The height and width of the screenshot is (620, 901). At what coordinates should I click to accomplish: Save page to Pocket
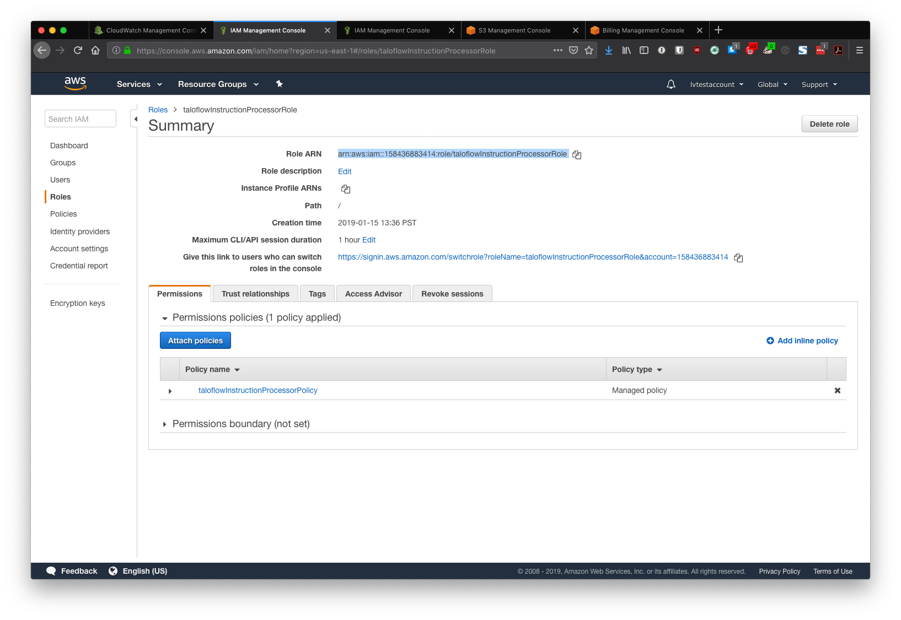[573, 50]
